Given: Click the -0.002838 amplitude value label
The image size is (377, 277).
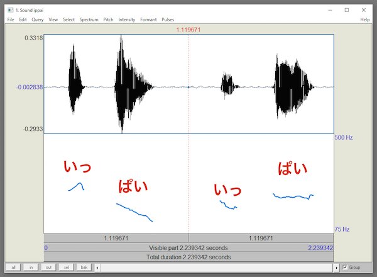Looking at the screenshot, I should pyautogui.click(x=30, y=87).
